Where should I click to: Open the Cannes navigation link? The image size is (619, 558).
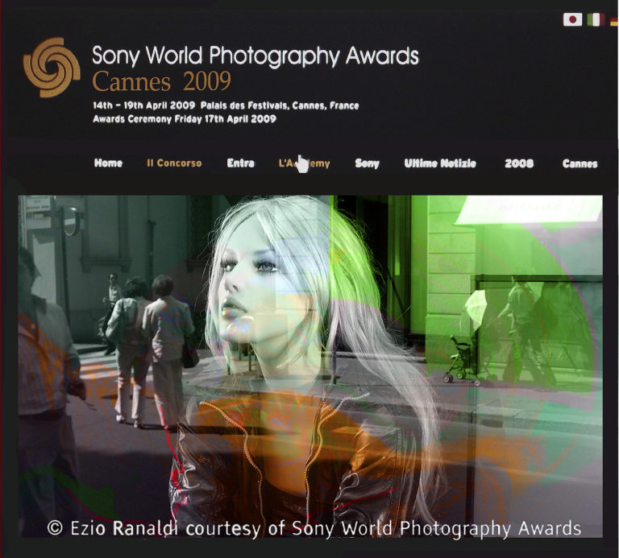point(580,163)
